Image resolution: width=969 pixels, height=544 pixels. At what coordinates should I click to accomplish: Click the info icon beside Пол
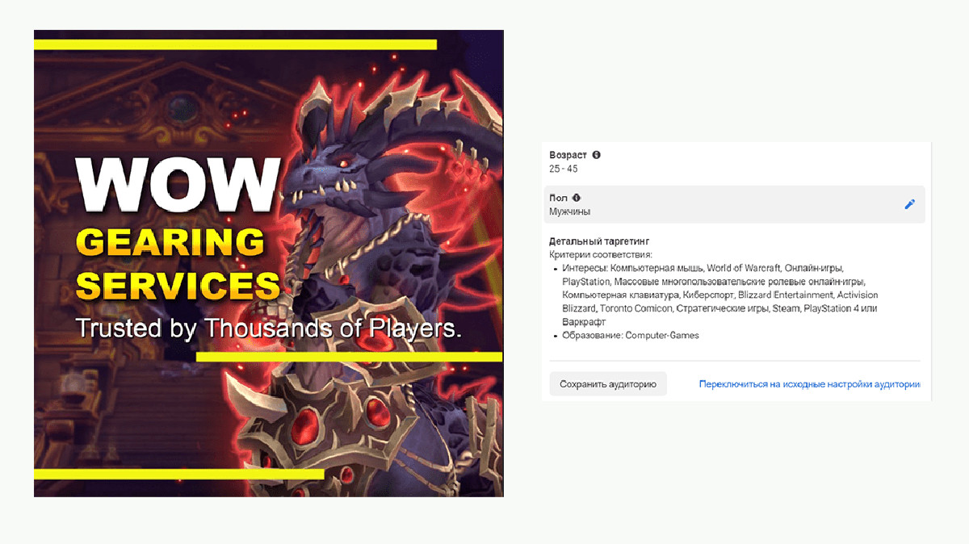577,198
